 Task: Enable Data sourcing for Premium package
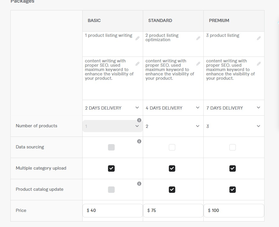point(233,147)
